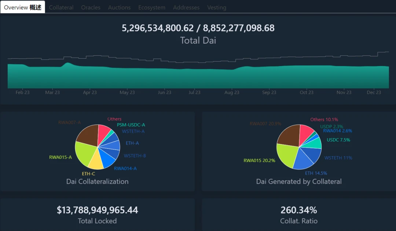The image size is (396, 231).
Task: Select the Auctions tab
Action: point(119,7)
